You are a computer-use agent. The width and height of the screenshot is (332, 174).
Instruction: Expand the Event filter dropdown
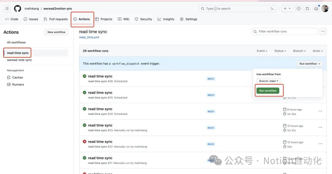(262, 51)
